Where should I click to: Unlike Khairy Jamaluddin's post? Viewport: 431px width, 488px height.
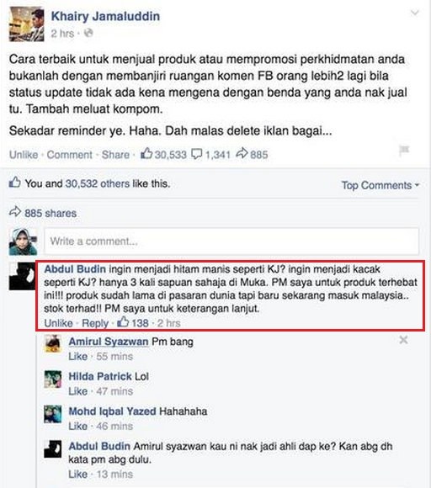point(24,155)
